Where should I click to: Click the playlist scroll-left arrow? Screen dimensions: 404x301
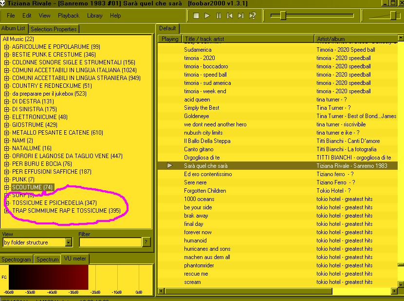point(161,291)
